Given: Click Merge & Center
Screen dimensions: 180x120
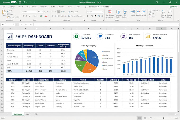Looking at the screenshot, I should 75,16.
